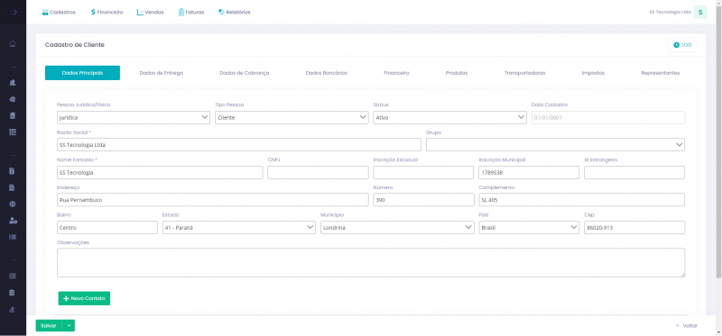The image size is (722, 336).
Task: Open the Grupo dropdown
Action: click(555, 145)
